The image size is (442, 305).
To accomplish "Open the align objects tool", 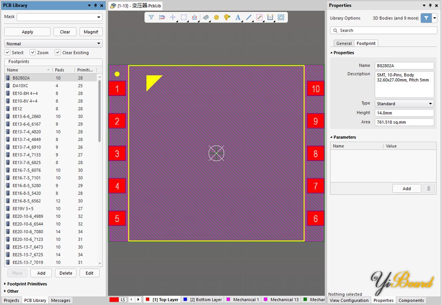I will coord(195,18).
